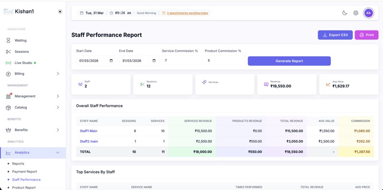Open the 2 appointments pending today link
Image resolution: width=383 pixels, height=190 pixels.
[188, 13]
